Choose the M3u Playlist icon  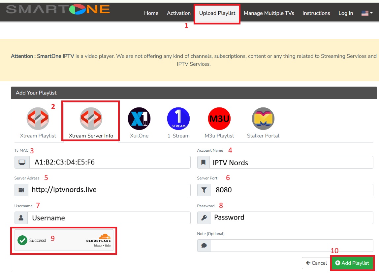219,118
